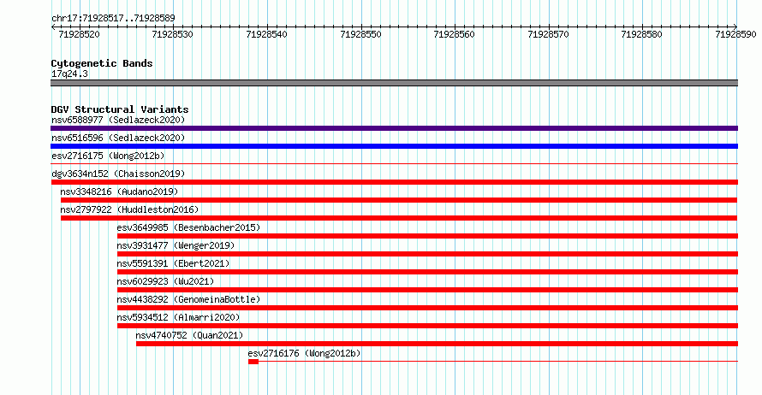Click the DGV Structural Variants track title
Screen dimensions: 762x395
[x=120, y=109]
